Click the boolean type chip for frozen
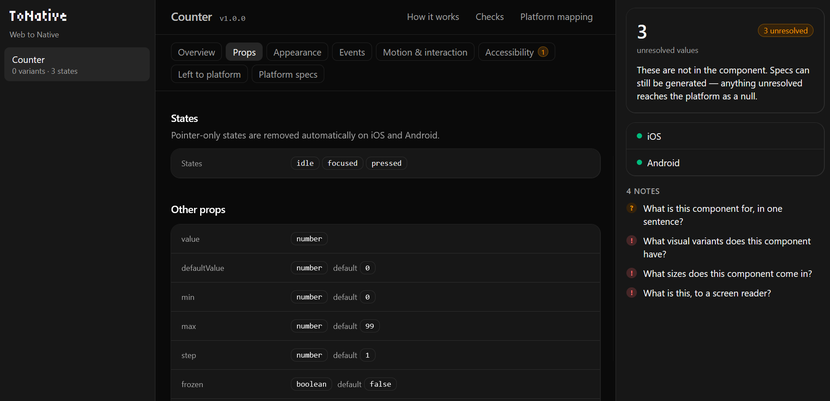830x401 pixels. [311, 384]
